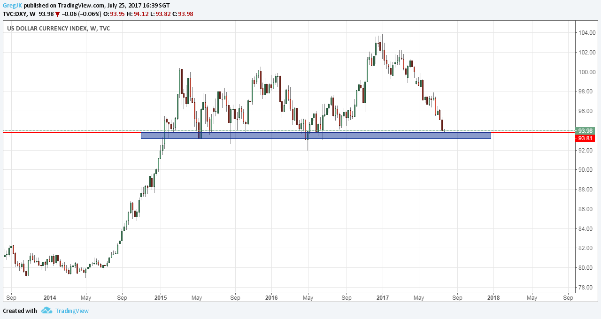Screen dimensions: 601x319
Task: Click the 2018 time axis label
Action: (x=493, y=297)
